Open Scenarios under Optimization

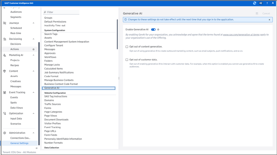pos(16,124)
